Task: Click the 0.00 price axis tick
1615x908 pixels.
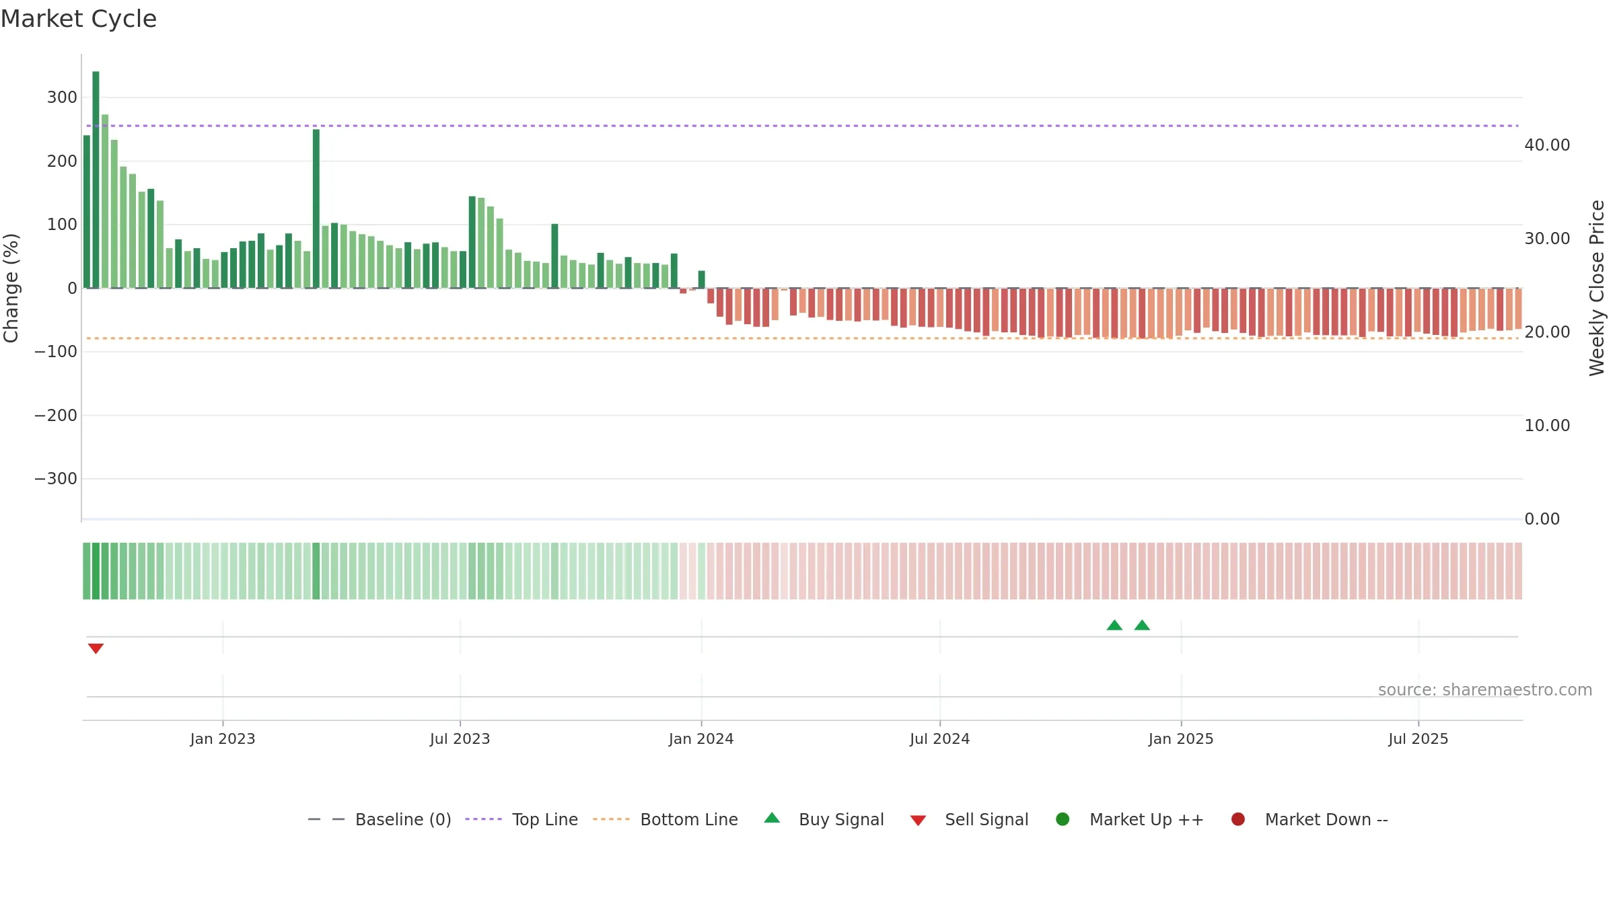Action: (x=1542, y=519)
